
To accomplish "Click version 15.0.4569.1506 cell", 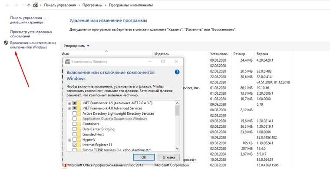I will [267, 165].
